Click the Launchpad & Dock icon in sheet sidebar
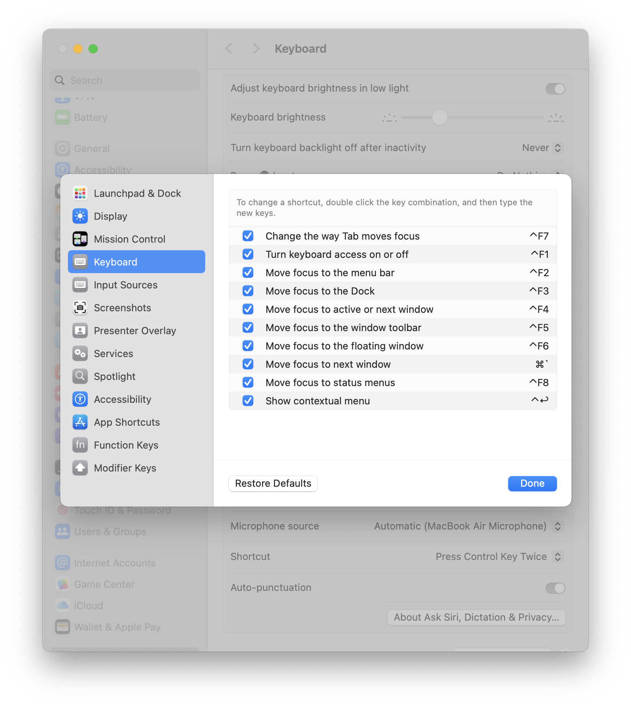The width and height of the screenshot is (631, 708). [80, 193]
